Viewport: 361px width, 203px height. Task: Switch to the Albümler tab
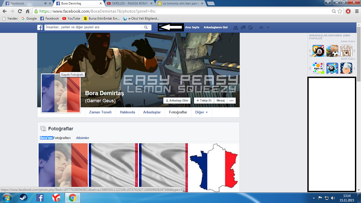(83, 138)
